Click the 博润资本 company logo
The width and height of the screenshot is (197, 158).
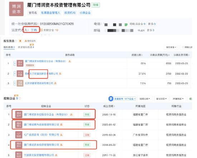tap(16, 9)
